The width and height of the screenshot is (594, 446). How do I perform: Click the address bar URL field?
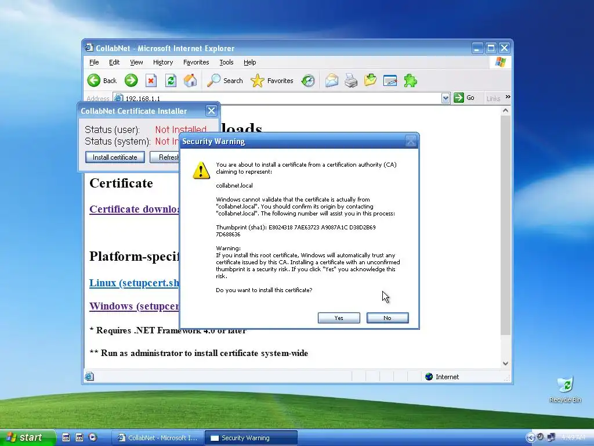coord(280,98)
